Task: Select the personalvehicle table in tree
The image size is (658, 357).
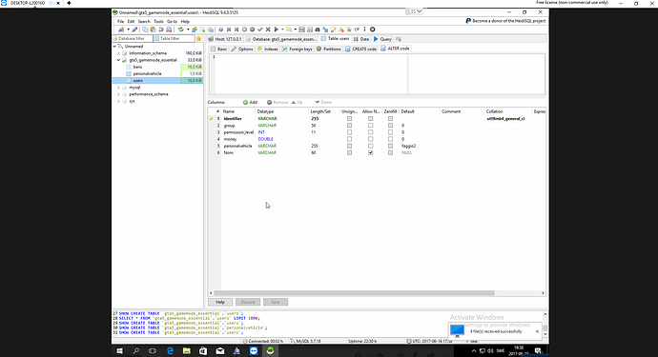Action: pos(147,73)
